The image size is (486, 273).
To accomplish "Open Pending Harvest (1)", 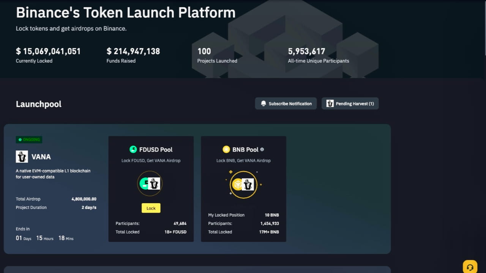I will (x=350, y=104).
